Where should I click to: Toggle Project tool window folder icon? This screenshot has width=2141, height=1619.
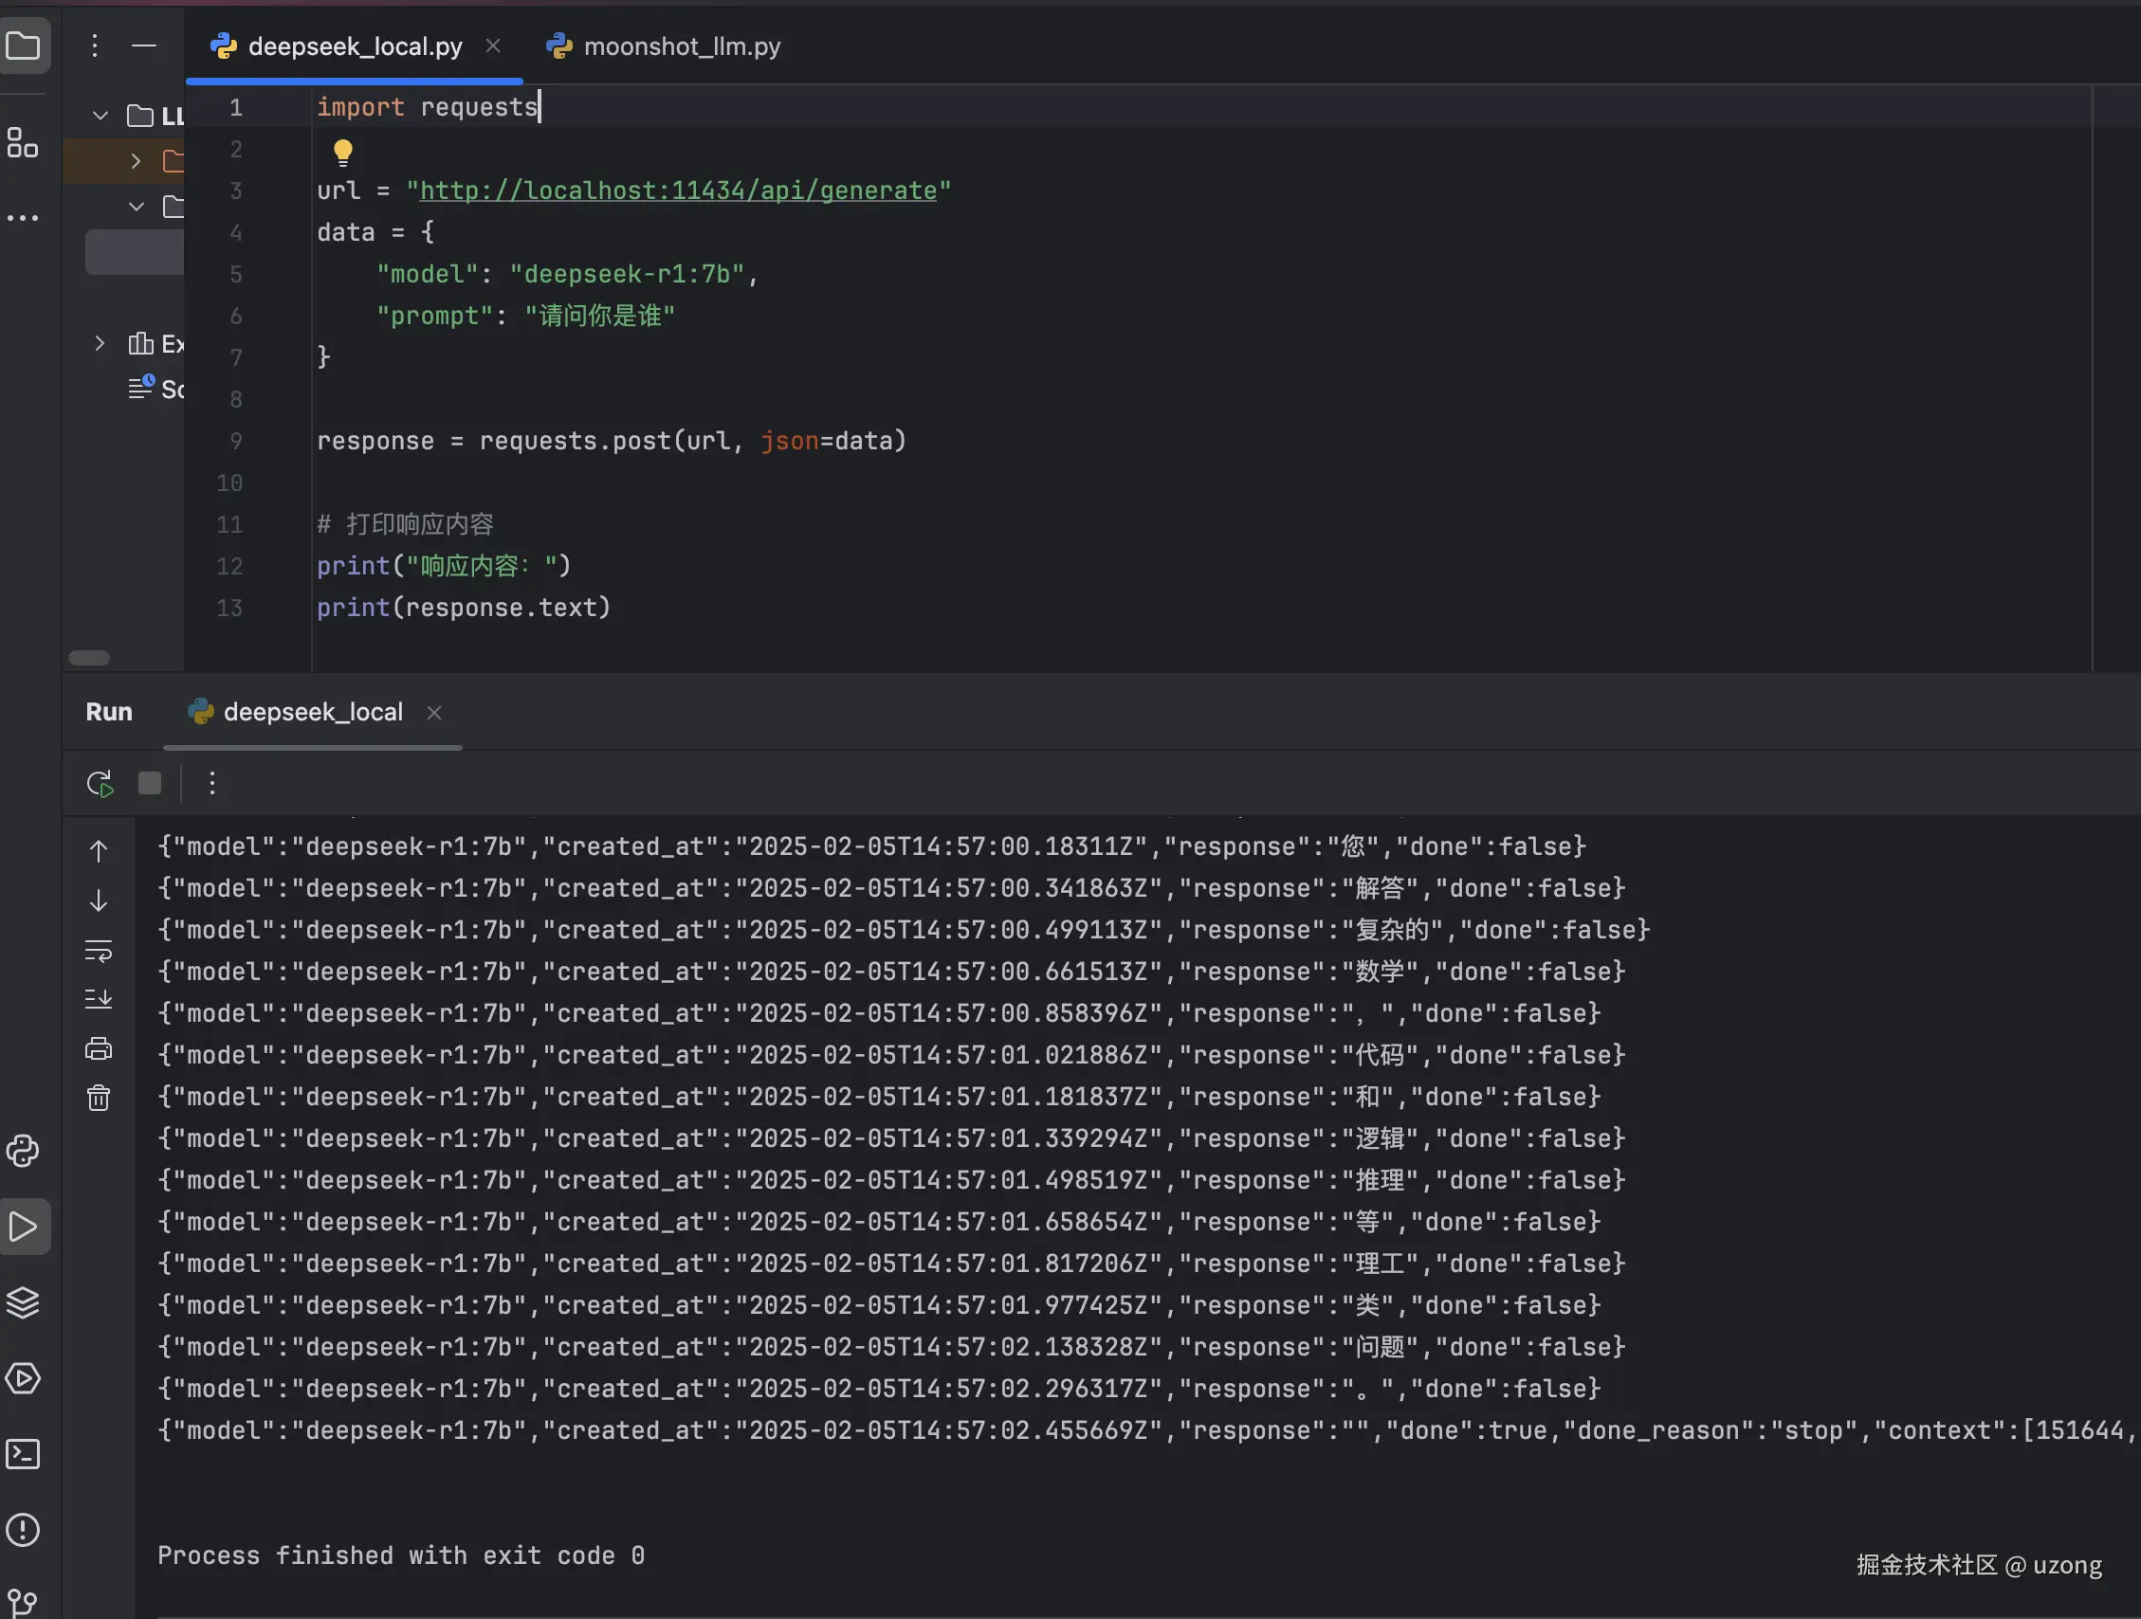(x=23, y=45)
